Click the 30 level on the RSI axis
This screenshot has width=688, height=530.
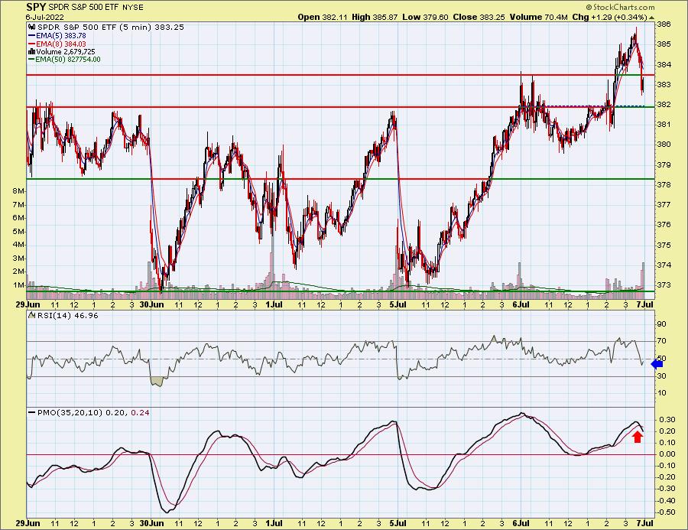pyautogui.click(x=662, y=376)
